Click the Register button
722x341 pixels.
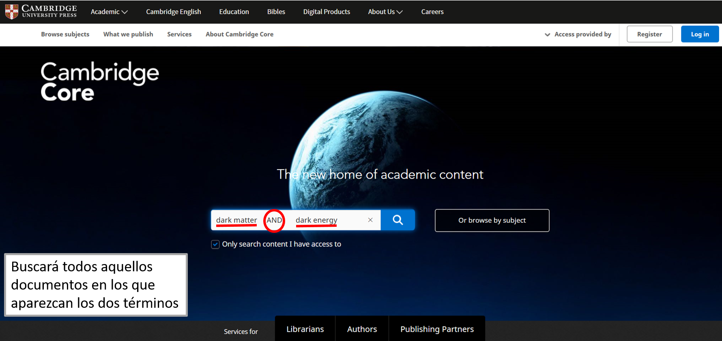(649, 34)
